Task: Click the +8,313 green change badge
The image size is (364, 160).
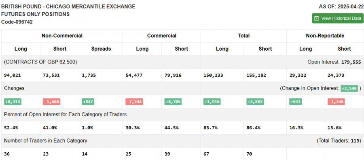Action: 13,102
